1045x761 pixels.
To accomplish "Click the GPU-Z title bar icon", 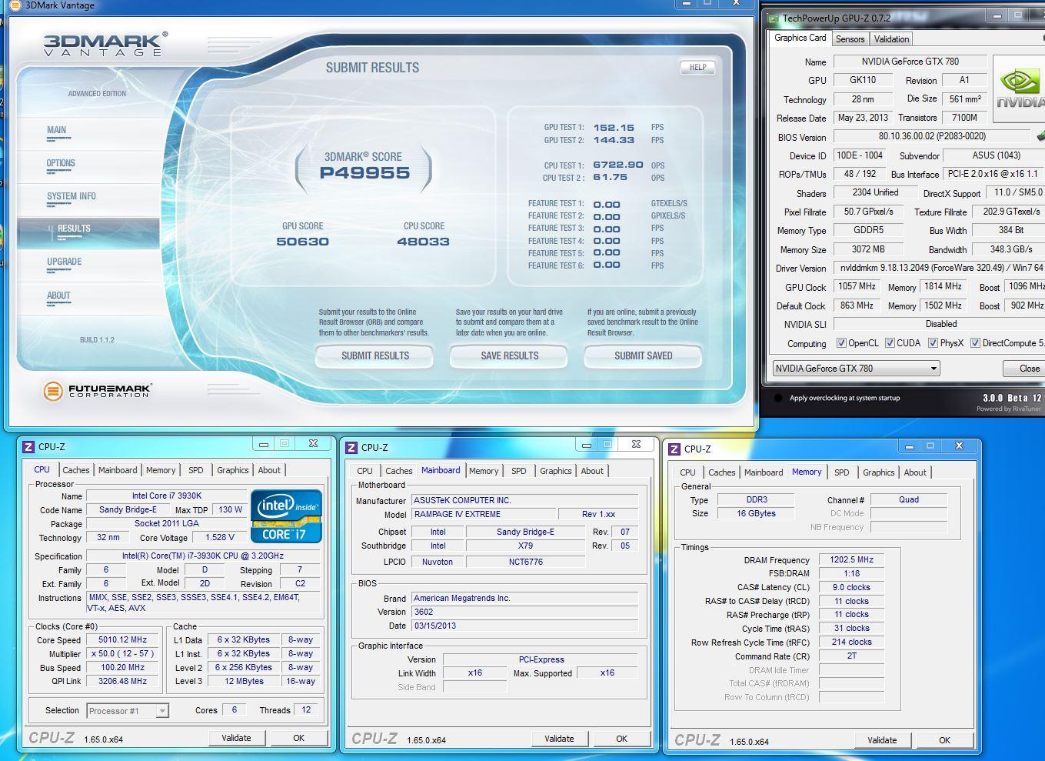I will tap(773, 18).
